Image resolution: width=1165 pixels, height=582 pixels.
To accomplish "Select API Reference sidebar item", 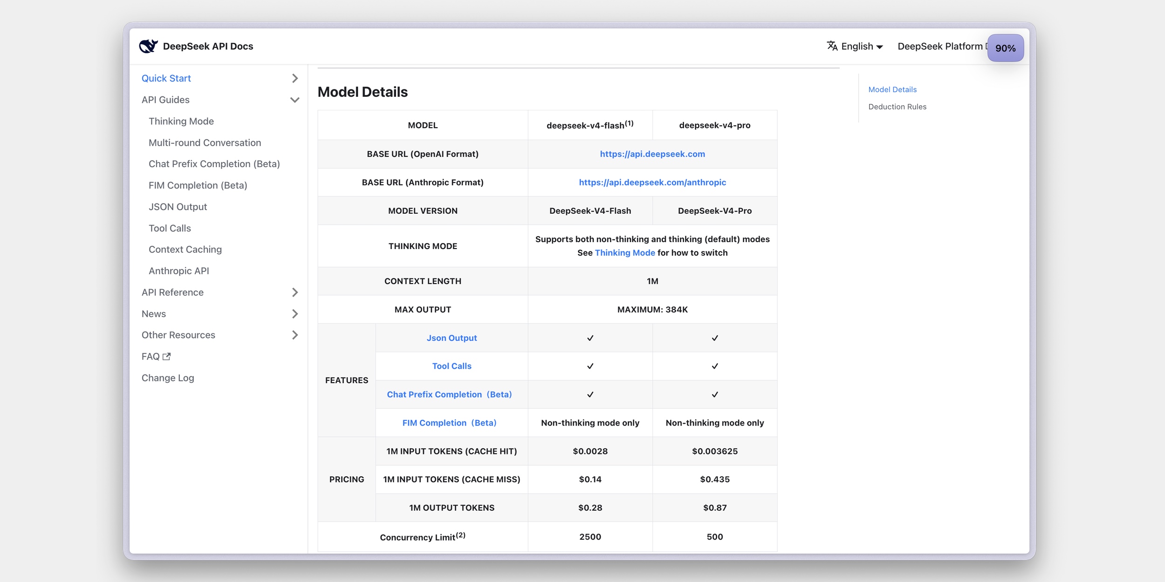I will click(172, 292).
